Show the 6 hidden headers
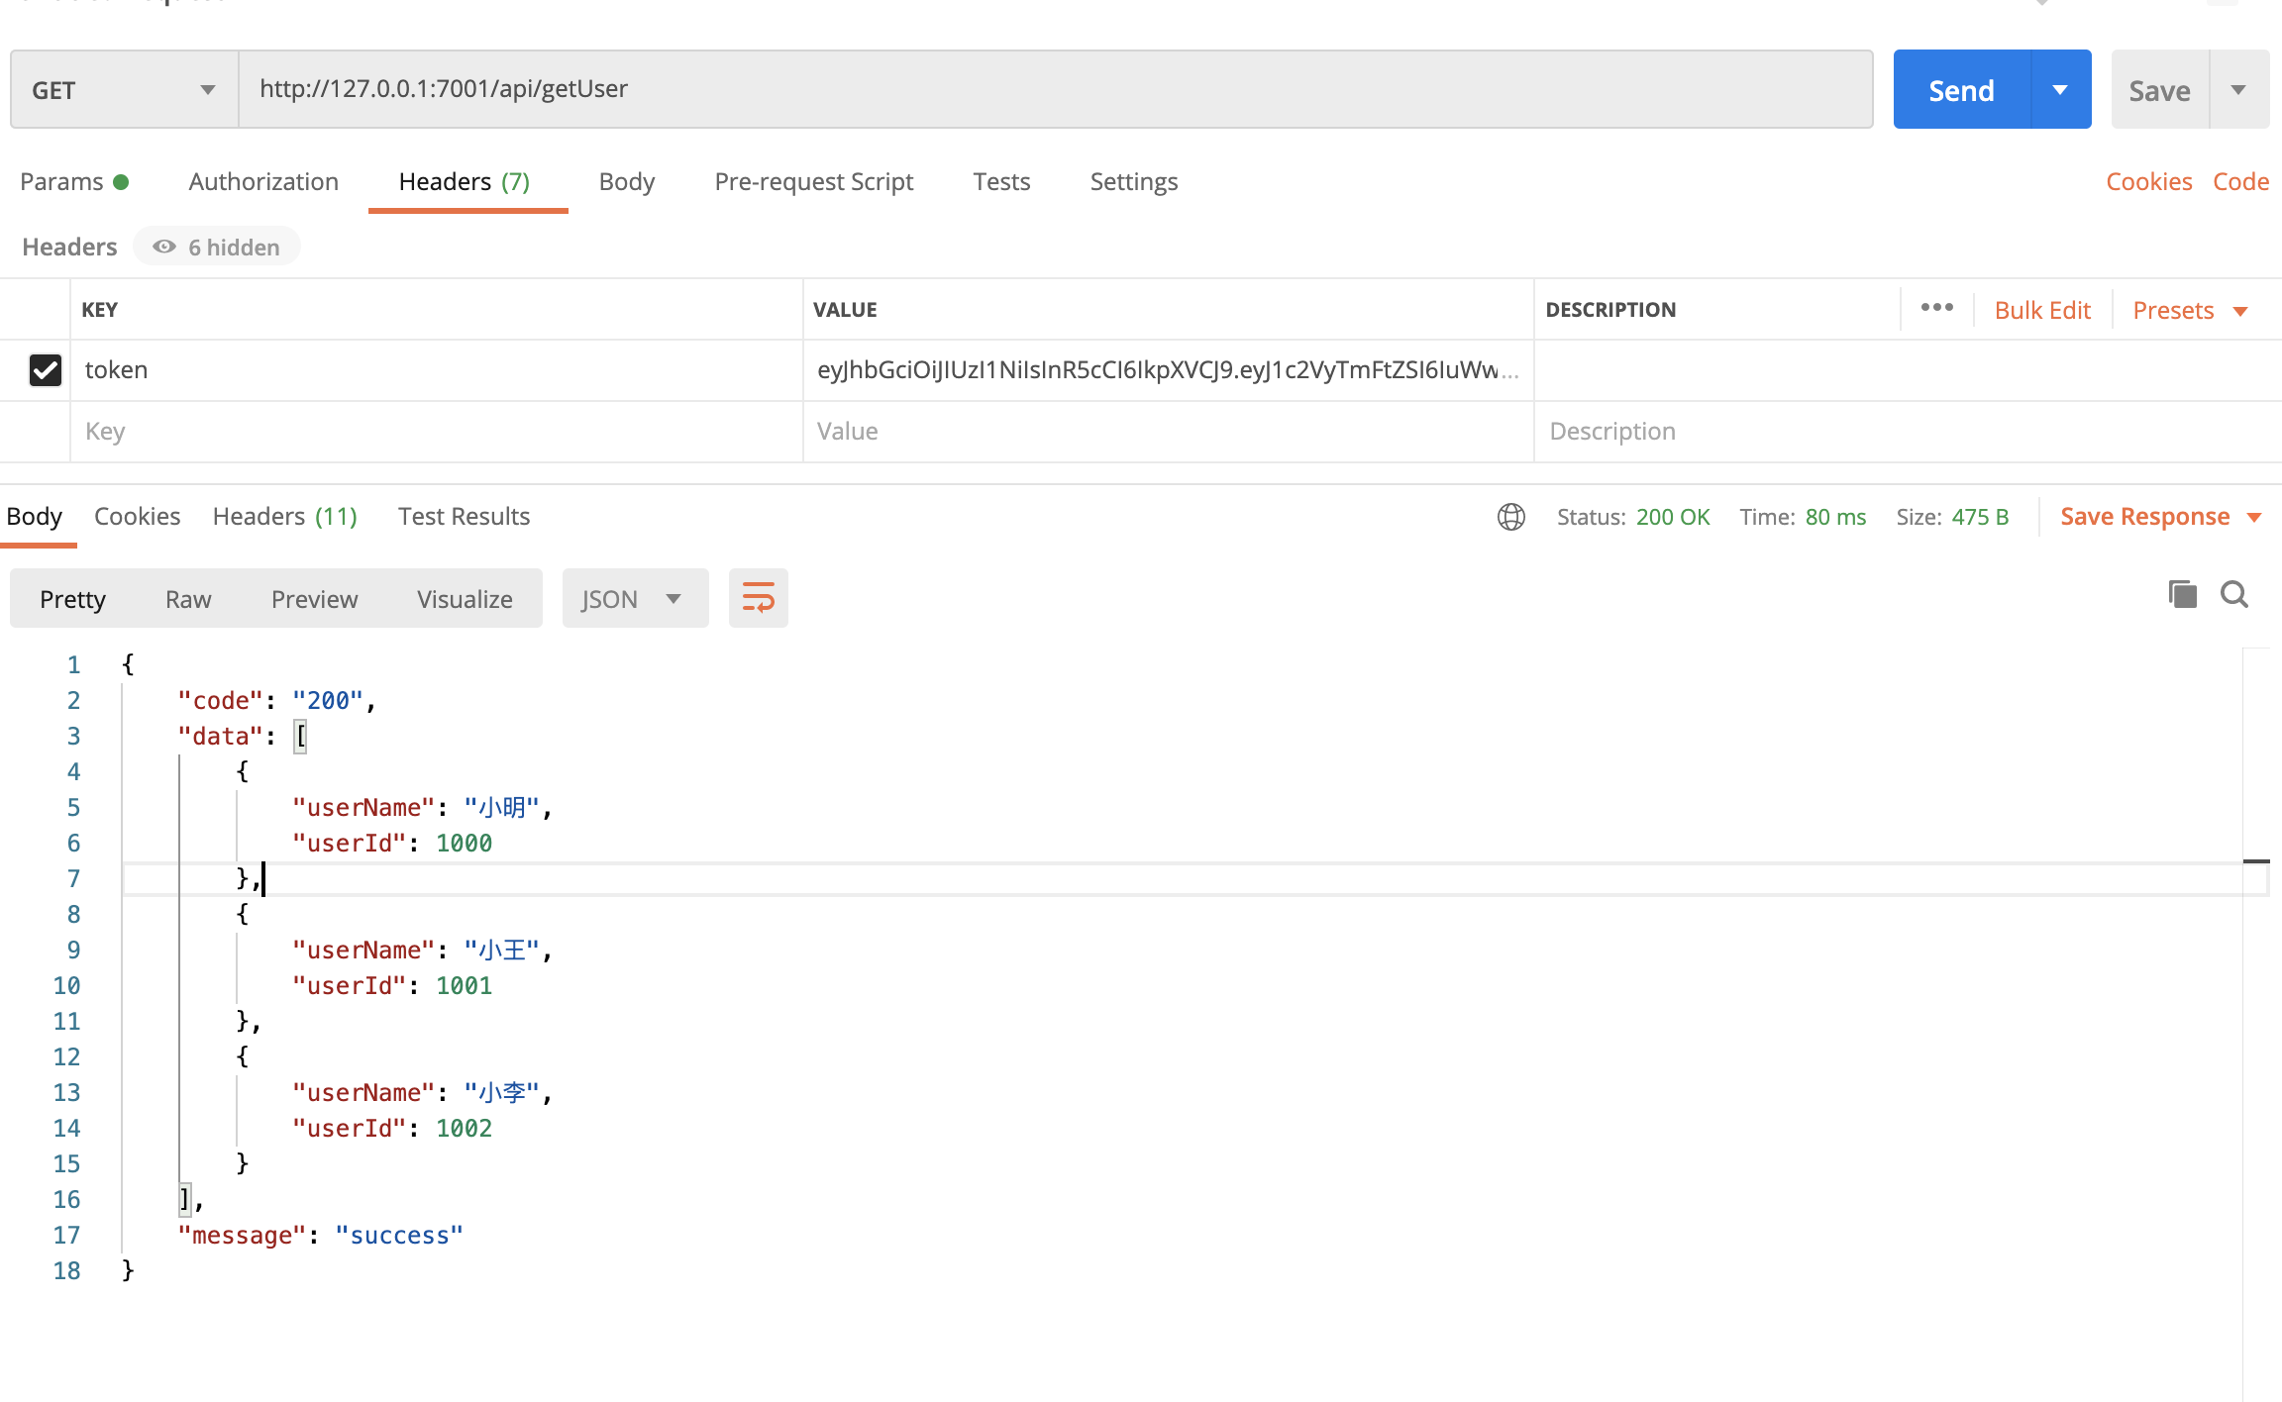Screen dimensions: 2282x1402 pyautogui.click(x=217, y=247)
